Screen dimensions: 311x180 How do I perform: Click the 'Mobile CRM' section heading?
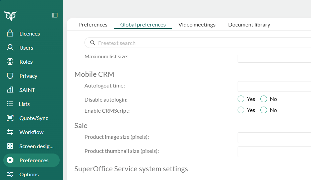coord(94,74)
